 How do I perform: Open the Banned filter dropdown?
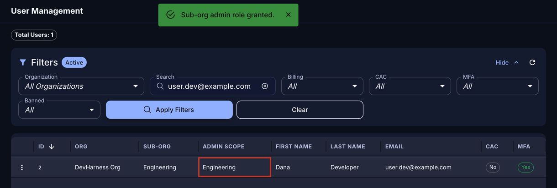(59, 110)
